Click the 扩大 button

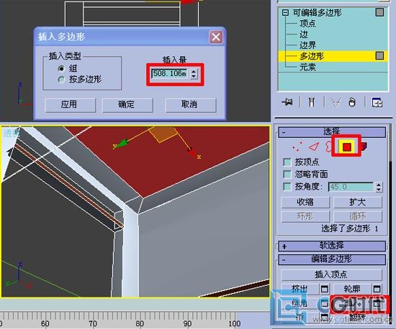click(358, 203)
